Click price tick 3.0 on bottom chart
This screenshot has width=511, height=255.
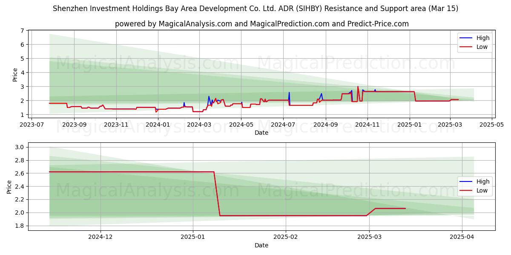19,147
